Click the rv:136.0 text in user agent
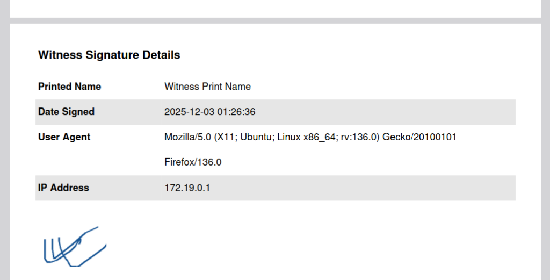This screenshot has height=280, width=550. pyautogui.click(x=359, y=137)
